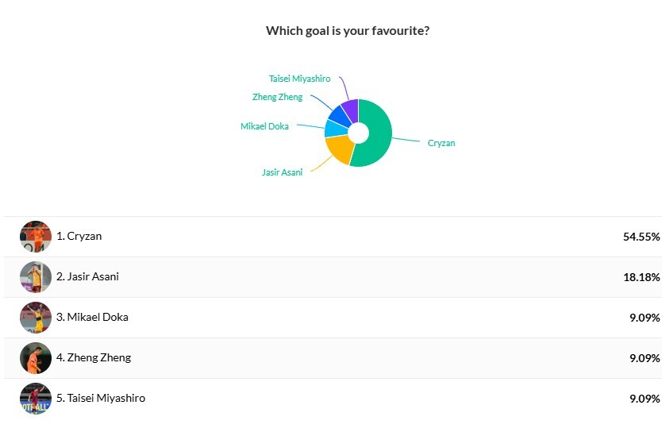Select the purple Taisei Miyashiro slice
Image resolution: width=662 pixels, height=432 pixels.
[x=352, y=110]
